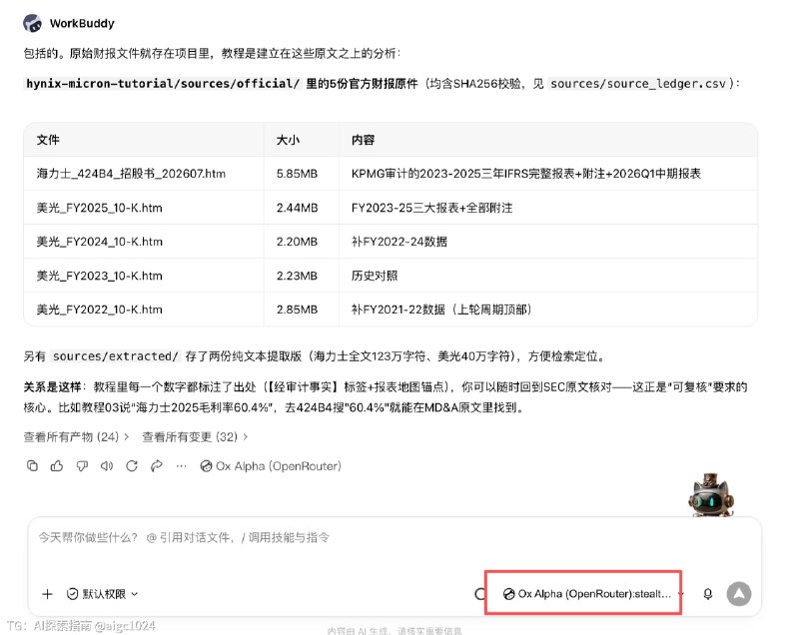Click the Ox Alpha (OpenRouter) label under reply
799x635 pixels.
[x=271, y=466]
